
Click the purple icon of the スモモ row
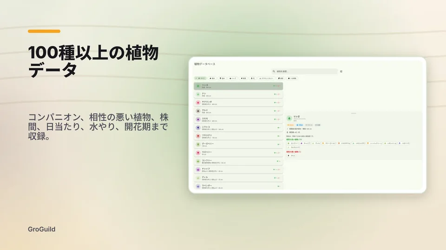click(x=198, y=119)
